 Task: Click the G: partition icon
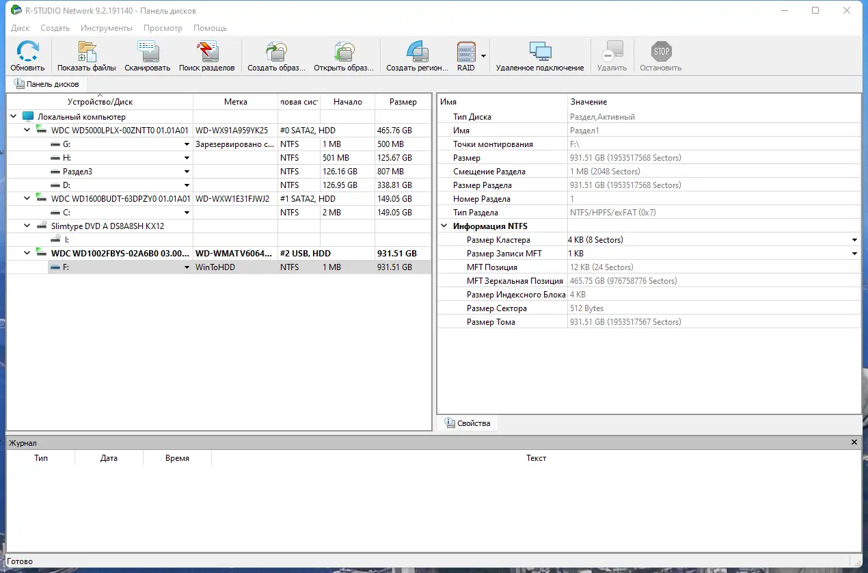click(55, 144)
